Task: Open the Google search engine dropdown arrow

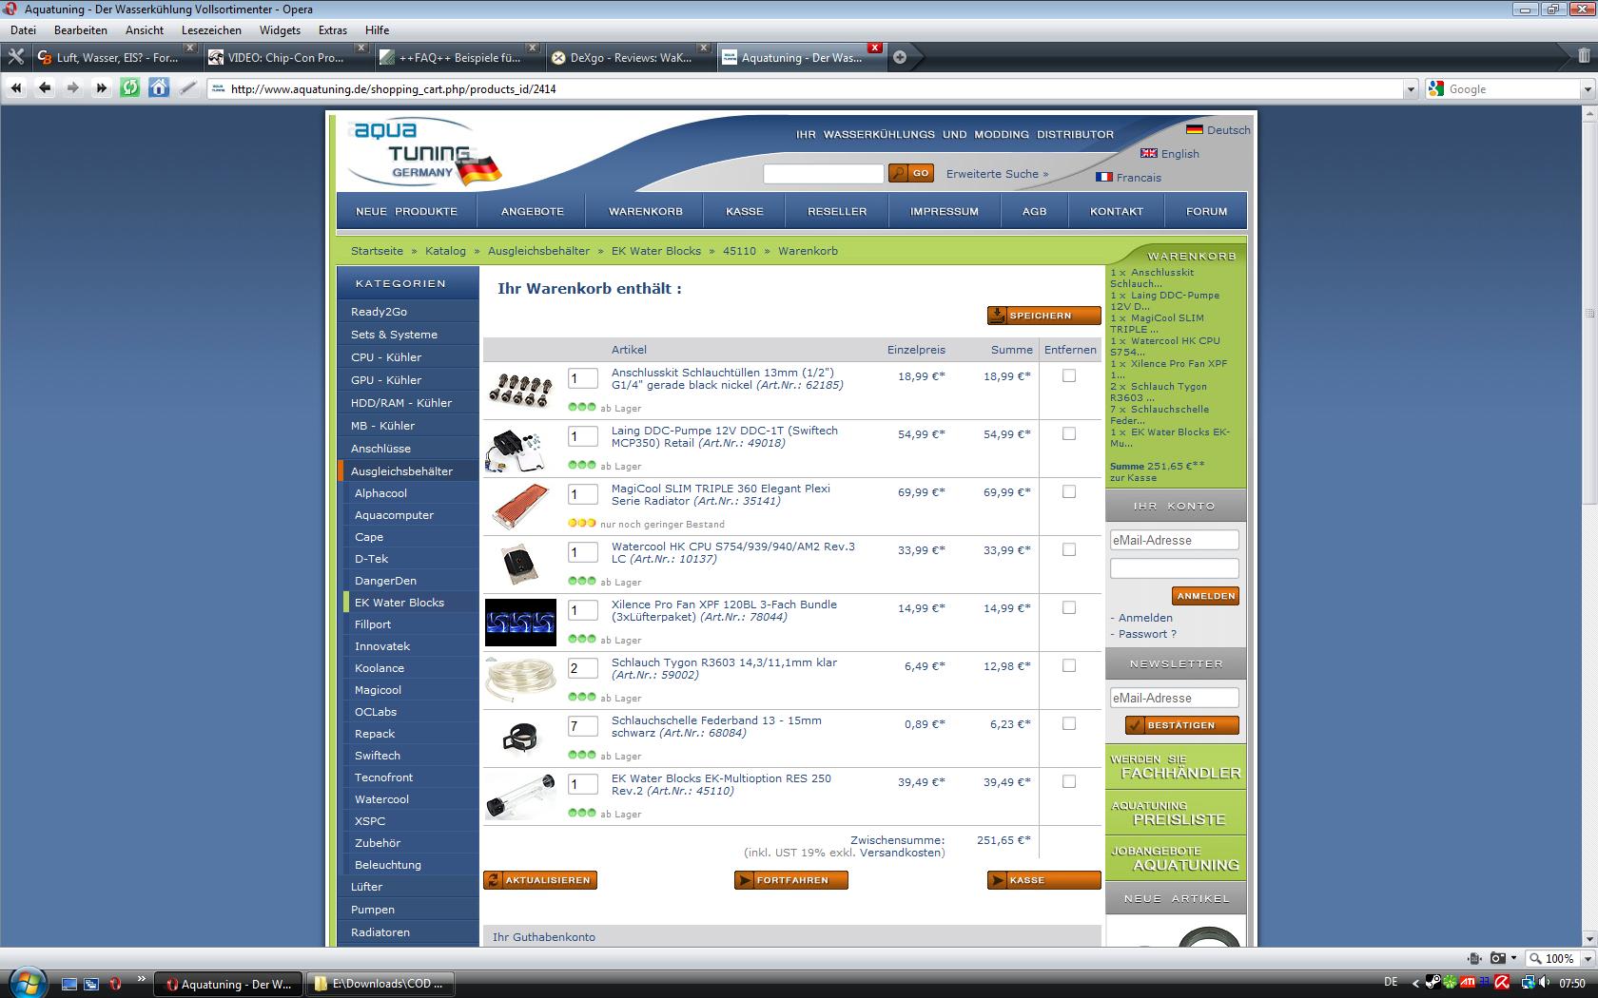Action: pyautogui.click(x=1587, y=88)
